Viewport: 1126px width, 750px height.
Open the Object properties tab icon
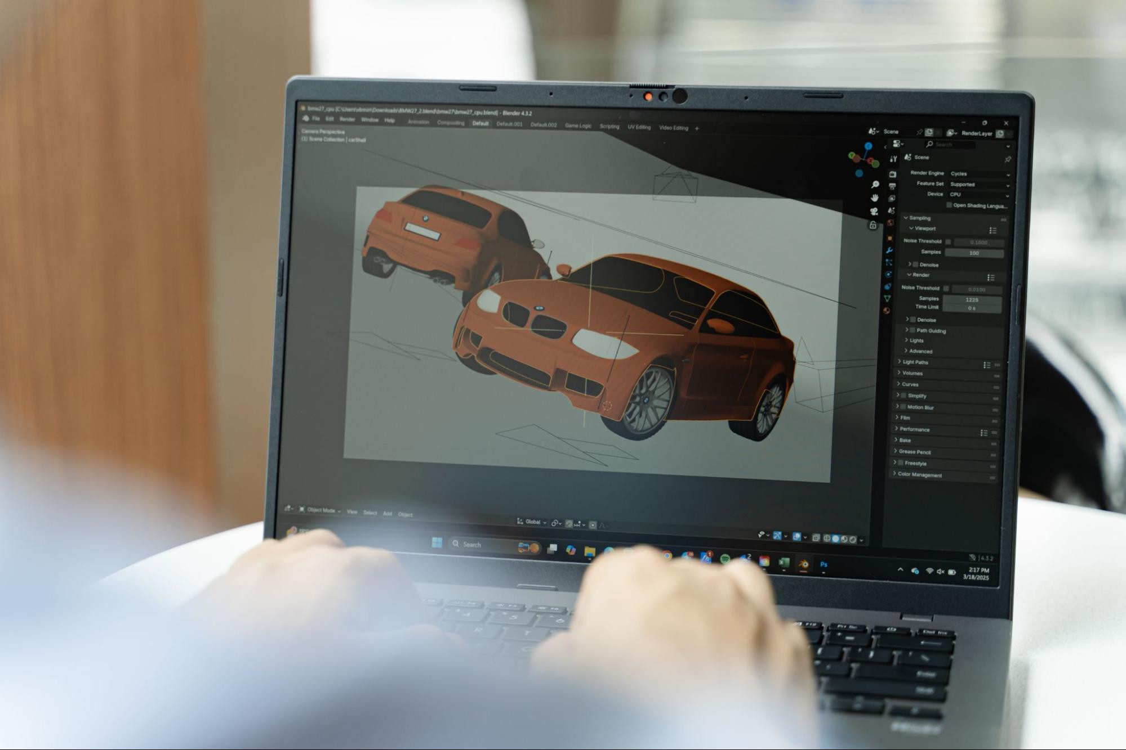point(890,239)
